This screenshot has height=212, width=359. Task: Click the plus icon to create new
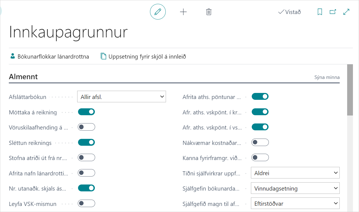coord(183,12)
